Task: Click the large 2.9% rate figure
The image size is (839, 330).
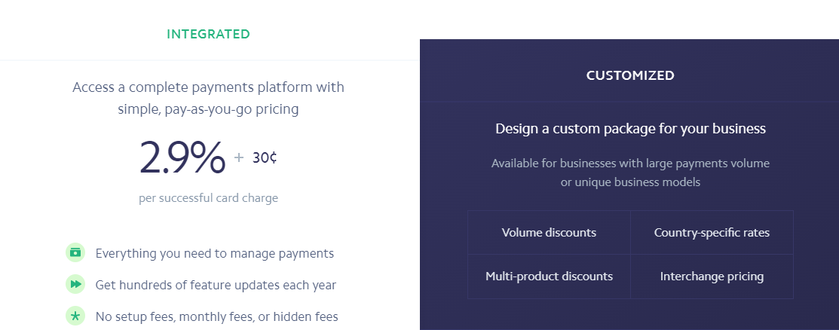Action: pos(182,157)
